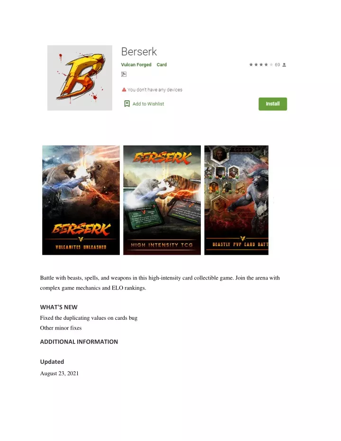Viewport: 341px width, 441px height.
Task: Click the Add to Wishlist text
Action: (x=148, y=104)
